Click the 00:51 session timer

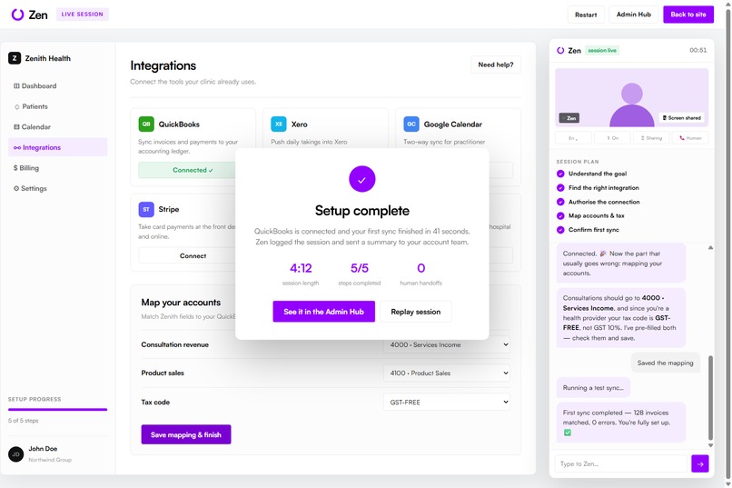click(x=697, y=50)
